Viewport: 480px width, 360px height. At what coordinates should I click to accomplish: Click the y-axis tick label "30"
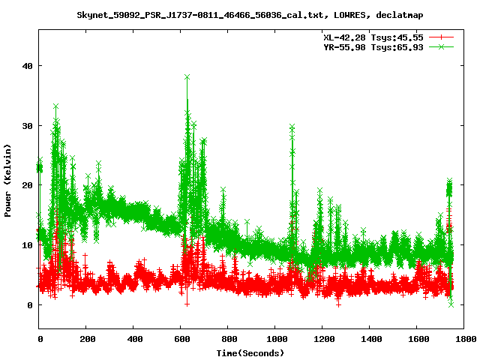click(28, 126)
